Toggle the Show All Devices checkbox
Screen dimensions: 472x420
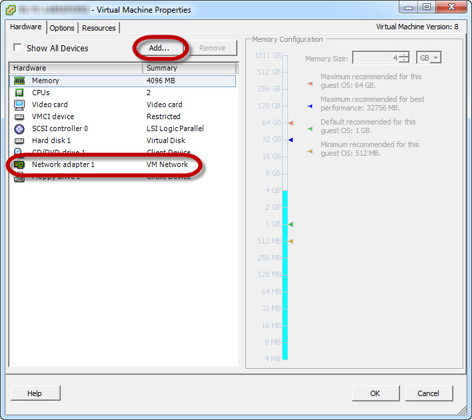click(x=17, y=48)
